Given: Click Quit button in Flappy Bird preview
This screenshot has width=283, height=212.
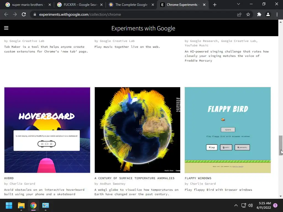Looking at the screenshot, I should pyautogui.click(x=226, y=147).
